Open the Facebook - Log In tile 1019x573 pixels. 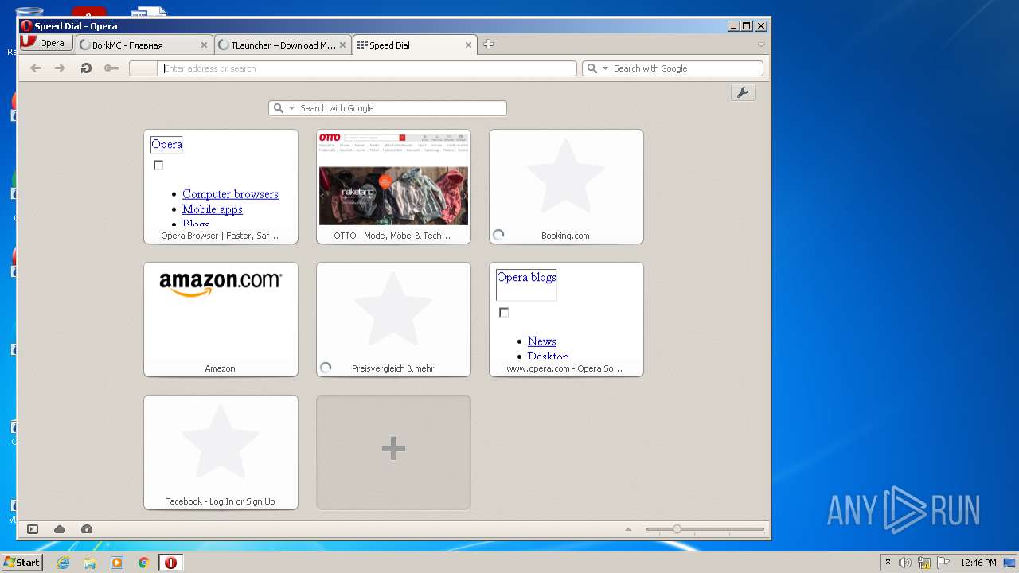click(x=221, y=453)
